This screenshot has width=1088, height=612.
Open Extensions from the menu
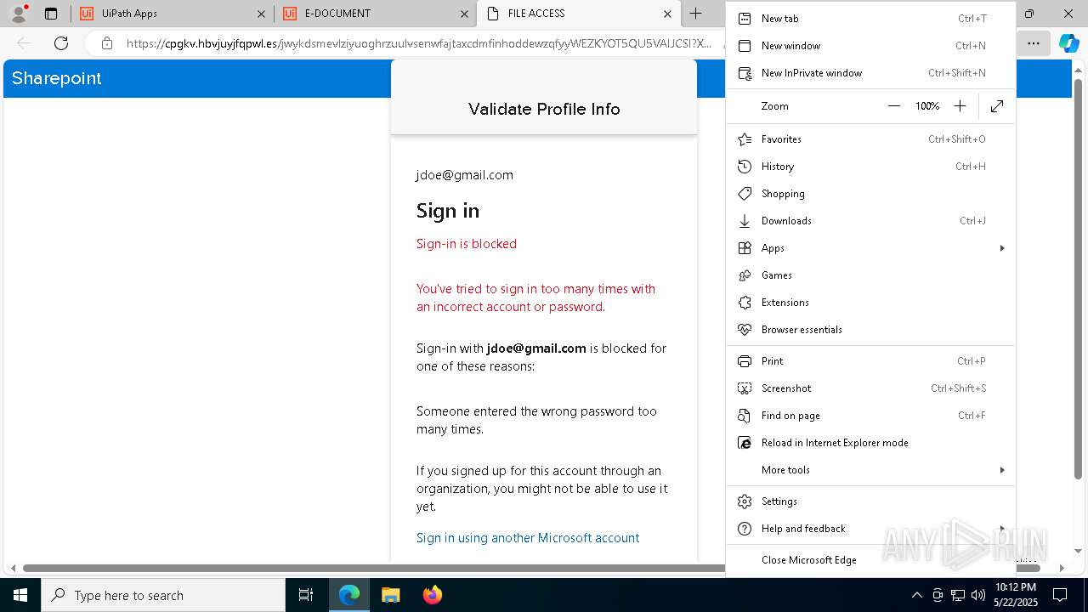871,303
